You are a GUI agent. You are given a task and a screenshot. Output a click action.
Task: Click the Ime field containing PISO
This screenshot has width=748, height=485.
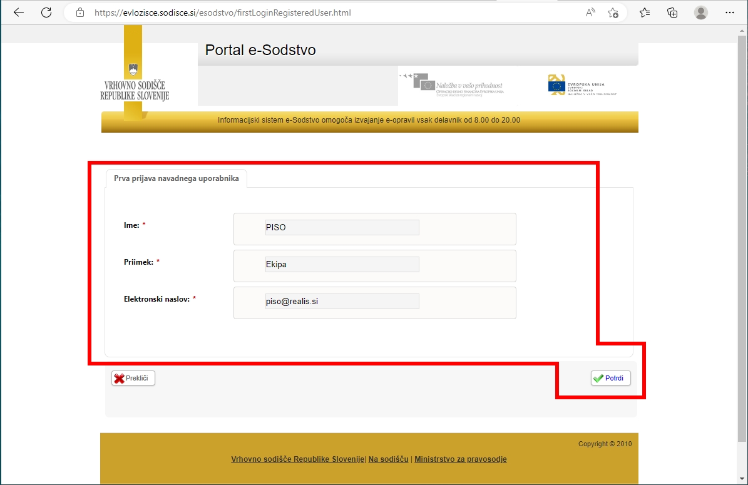pyautogui.click(x=342, y=228)
